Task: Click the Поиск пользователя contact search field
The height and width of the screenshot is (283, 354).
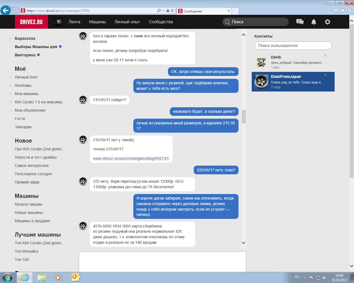Action: click(293, 46)
